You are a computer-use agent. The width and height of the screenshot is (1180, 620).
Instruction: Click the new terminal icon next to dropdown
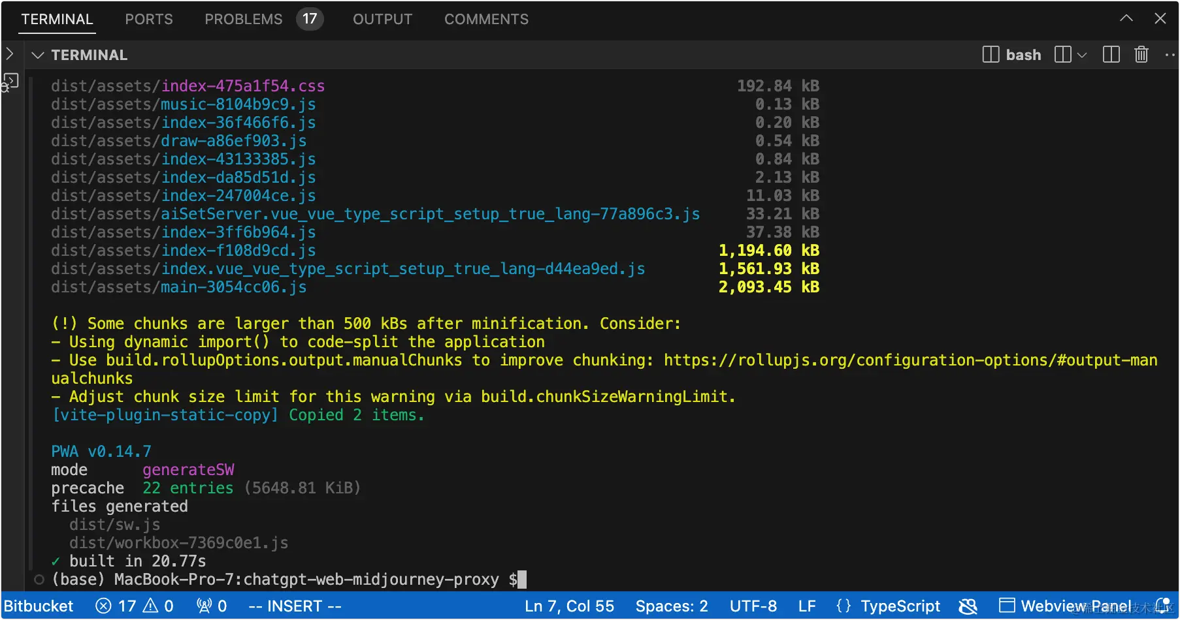pyautogui.click(x=1063, y=55)
